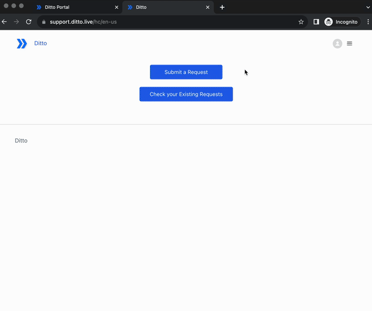Go back with the browser back arrow
Viewport: 372px width, 311px height.
coord(4,22)
